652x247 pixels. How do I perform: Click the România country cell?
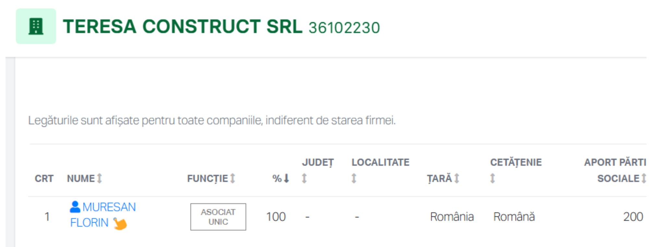tap(452, 217)
